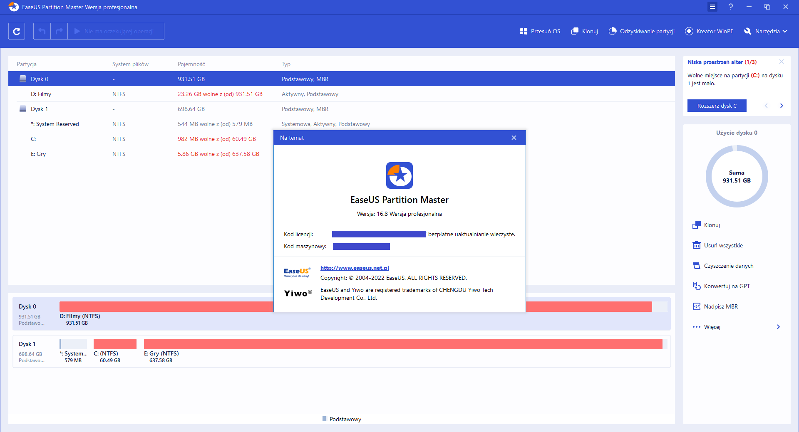Click the redo arrow in toolbar
Viewport: 799px width, 432px height.
point(59,31)
